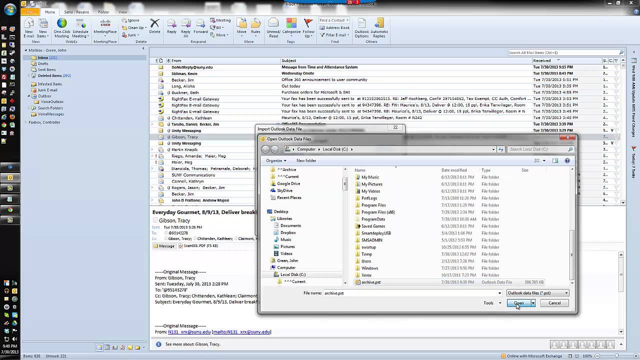The width and height of the screenshot is (640, 360).
Task: Switch to the Folder ribbon tab
Action: (x=103, y=11)
